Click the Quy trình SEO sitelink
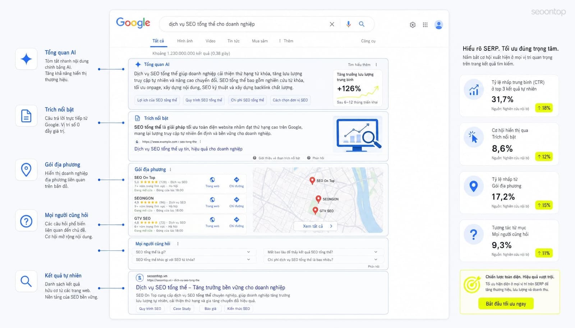The width and height of the screenshot is (575, 328). [x=150, y=309]
